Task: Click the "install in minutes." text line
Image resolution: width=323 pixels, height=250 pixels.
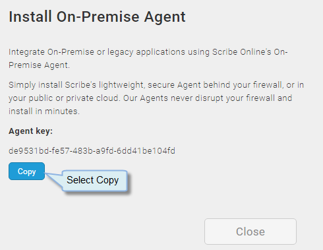Action: pyautogui.click(x=44, y=111)
